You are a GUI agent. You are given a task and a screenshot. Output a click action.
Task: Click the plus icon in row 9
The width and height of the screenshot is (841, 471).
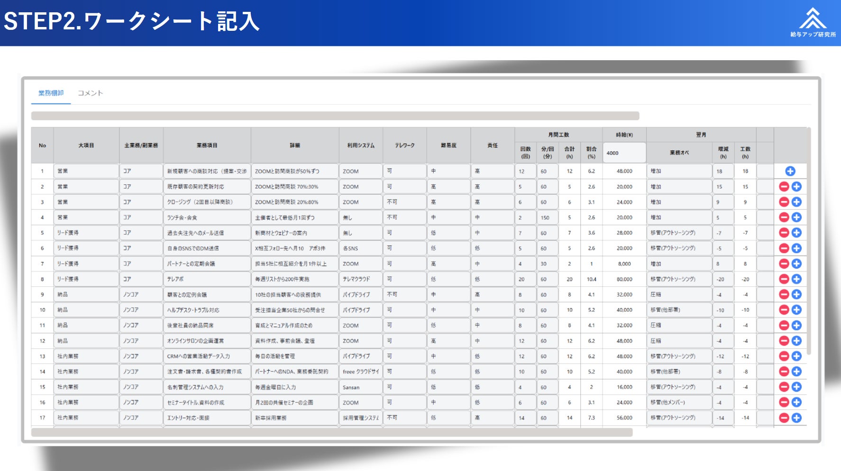point(796,294)
